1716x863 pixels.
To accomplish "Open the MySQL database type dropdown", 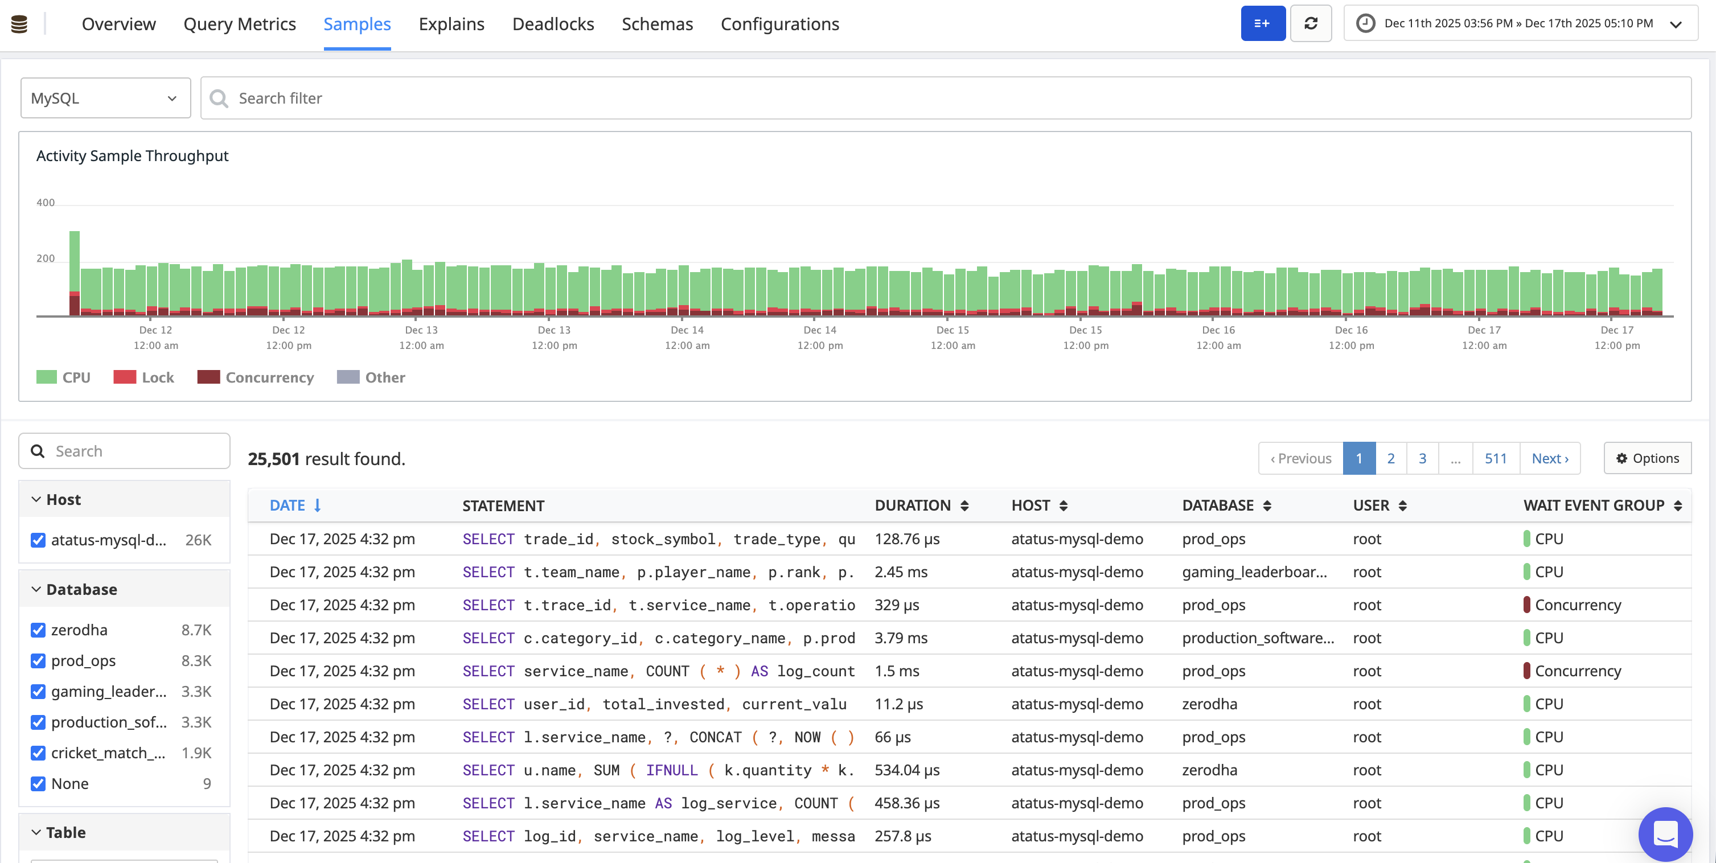I will coord(105,98).
